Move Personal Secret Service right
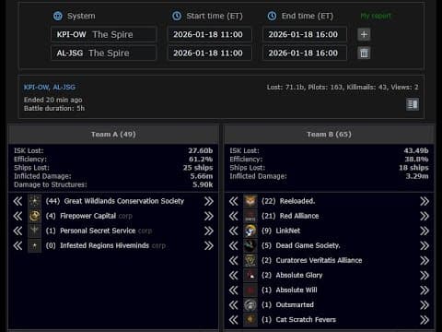Viewport: 442px width, 332px height. [x=209, y=231]
